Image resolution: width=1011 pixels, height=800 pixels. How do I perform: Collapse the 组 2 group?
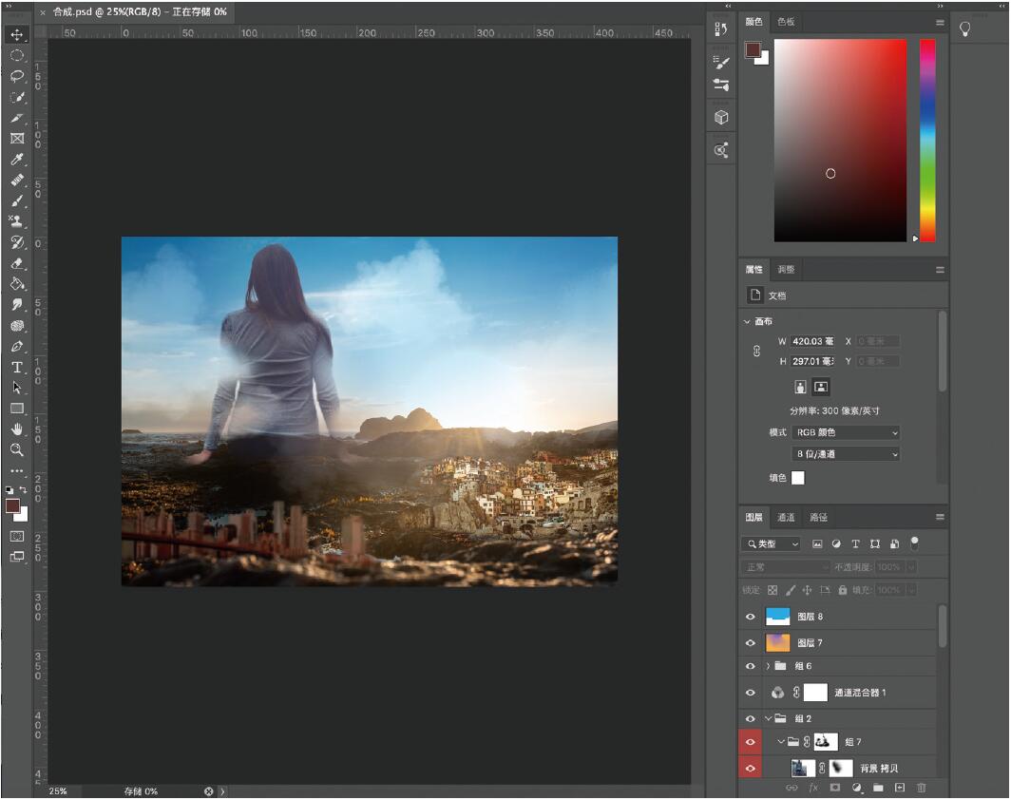[768, 719]
